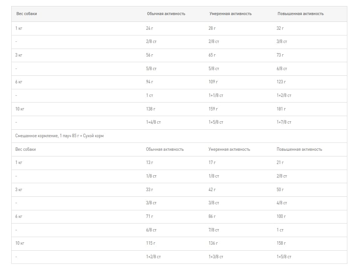This screenshot has width=353, height=268.
Task: Select the 1+4/8 ст cell
Action: pos(153,122)
